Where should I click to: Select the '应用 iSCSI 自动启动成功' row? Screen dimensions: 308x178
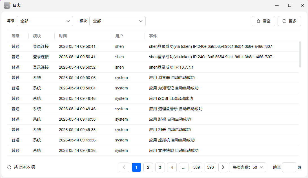pyautogui.click(x=153, y=98)
